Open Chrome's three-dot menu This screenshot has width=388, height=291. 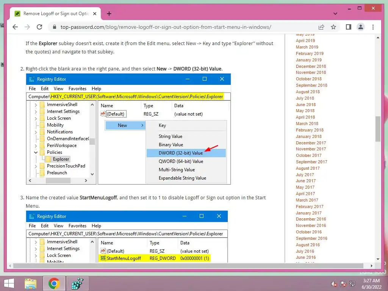[373, 27]
